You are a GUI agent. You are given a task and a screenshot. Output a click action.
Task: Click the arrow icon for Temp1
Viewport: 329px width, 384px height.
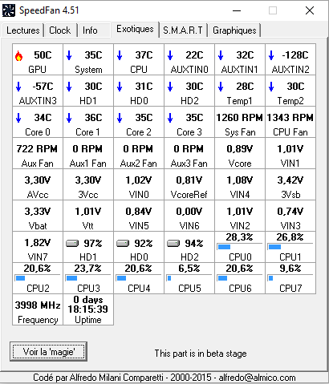pyautogui.click(x=221, y=87)
